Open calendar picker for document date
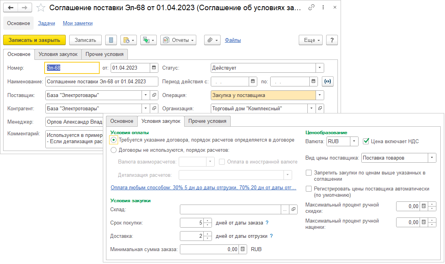Image resolution: width=445 pixels, height=264 pixels. click(154, 68)
